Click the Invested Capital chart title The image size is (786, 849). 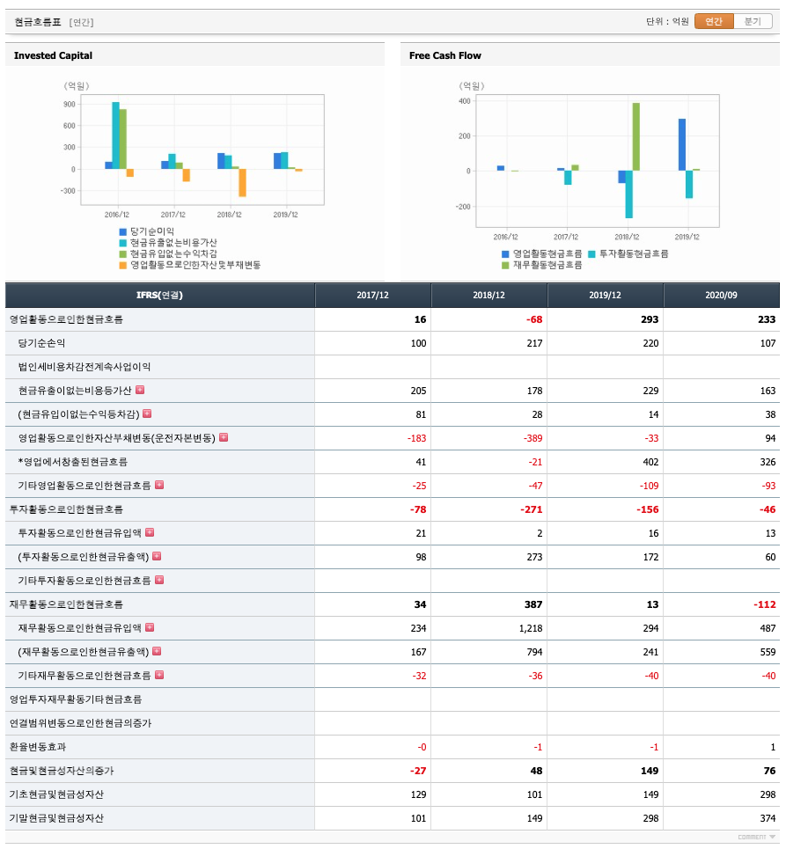click(x=53, y=55)
